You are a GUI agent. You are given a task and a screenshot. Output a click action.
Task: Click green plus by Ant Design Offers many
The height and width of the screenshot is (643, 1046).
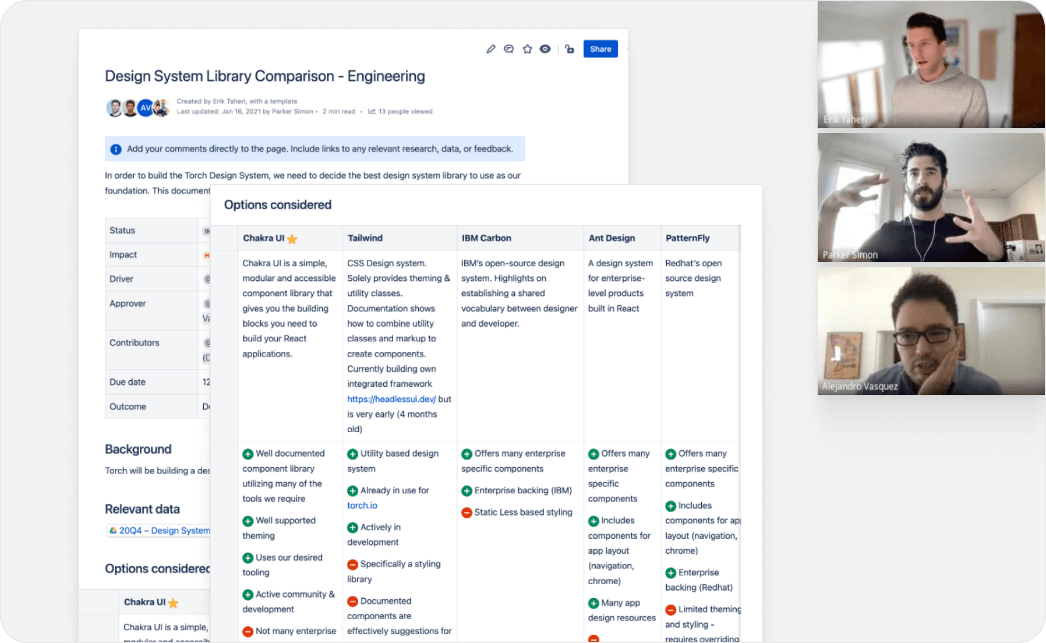coord(593,454)
